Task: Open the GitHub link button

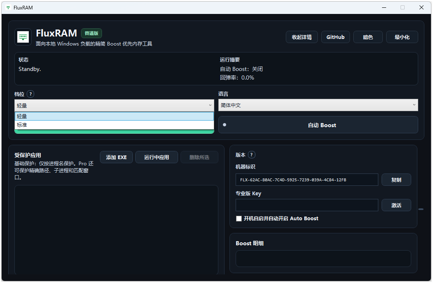Action: click(336, 37)
